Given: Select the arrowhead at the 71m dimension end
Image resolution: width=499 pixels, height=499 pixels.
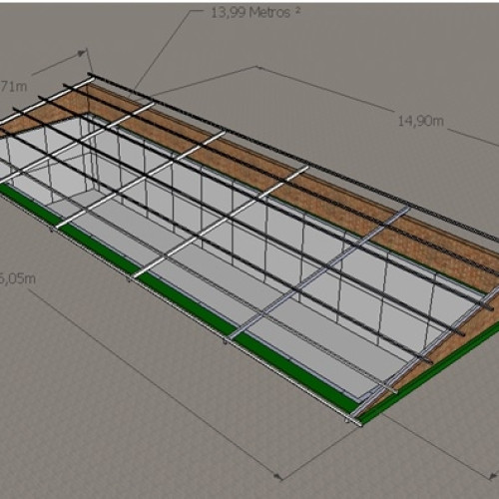Looking at the screenshot, I should (x=82, y=53).
